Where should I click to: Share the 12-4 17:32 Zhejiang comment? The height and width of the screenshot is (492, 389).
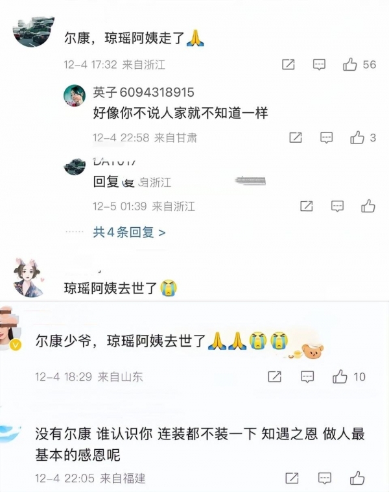(x=289, y=64)
